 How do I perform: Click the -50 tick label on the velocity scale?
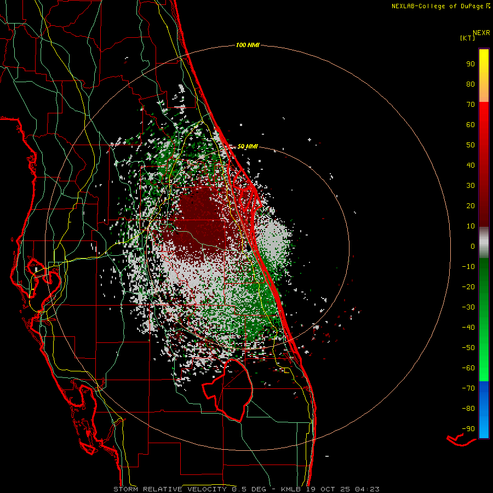click(468, 348)
